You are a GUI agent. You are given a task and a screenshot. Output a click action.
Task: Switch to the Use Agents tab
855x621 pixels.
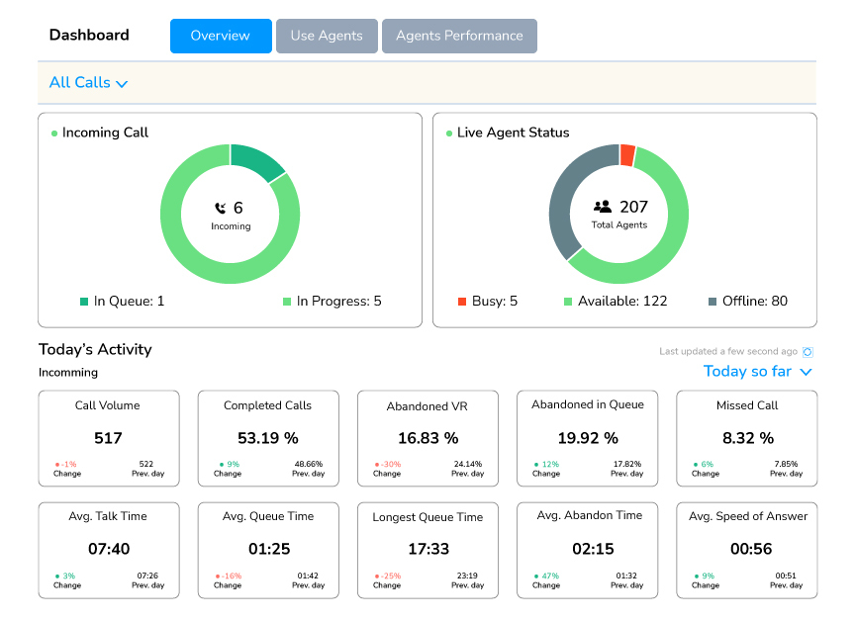click(x=327, y=36)
